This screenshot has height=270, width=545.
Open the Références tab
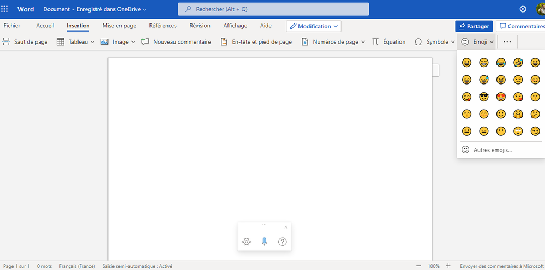coord(163,26)
